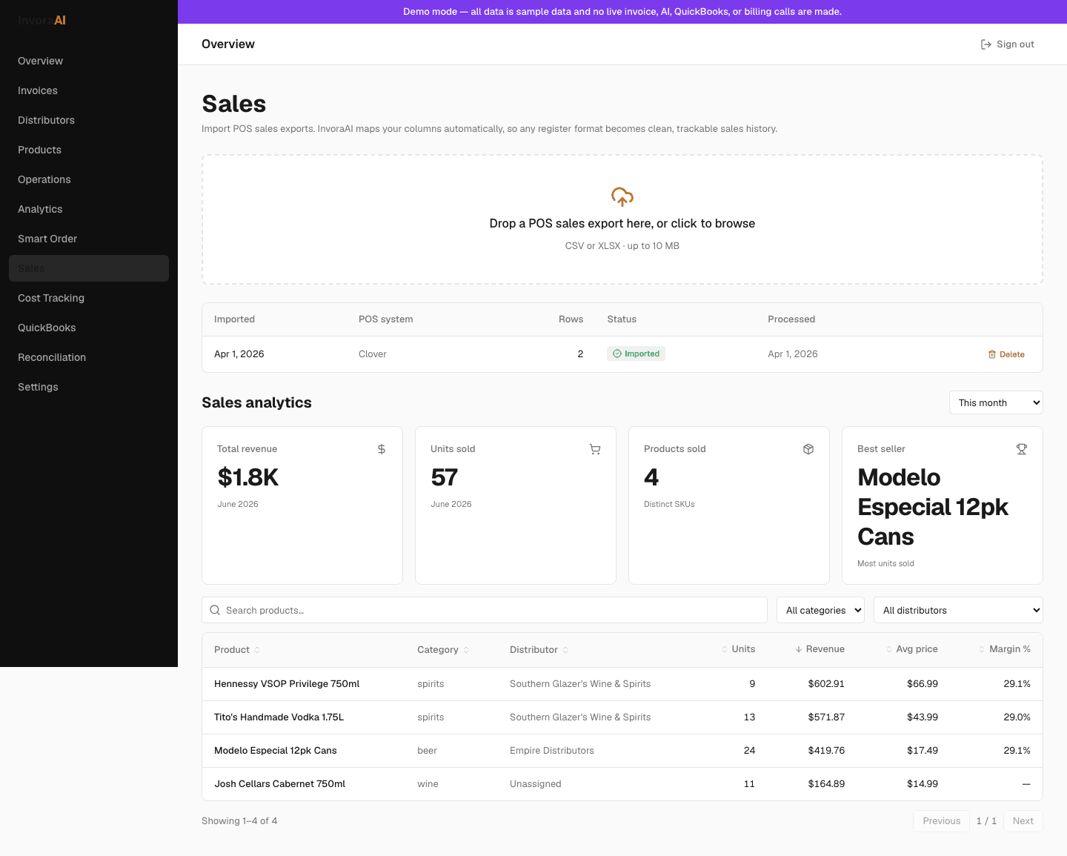Click the cloud upload icon
Screen dimensions: 1067x856
coord(622,196)
